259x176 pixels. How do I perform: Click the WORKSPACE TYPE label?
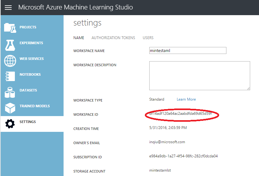88,100
